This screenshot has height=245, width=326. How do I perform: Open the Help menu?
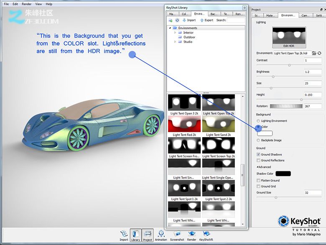tap(49, 4)
